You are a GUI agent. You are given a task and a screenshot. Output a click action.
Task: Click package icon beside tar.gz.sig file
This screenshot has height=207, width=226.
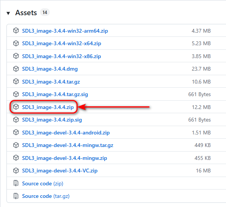point(16,94)
